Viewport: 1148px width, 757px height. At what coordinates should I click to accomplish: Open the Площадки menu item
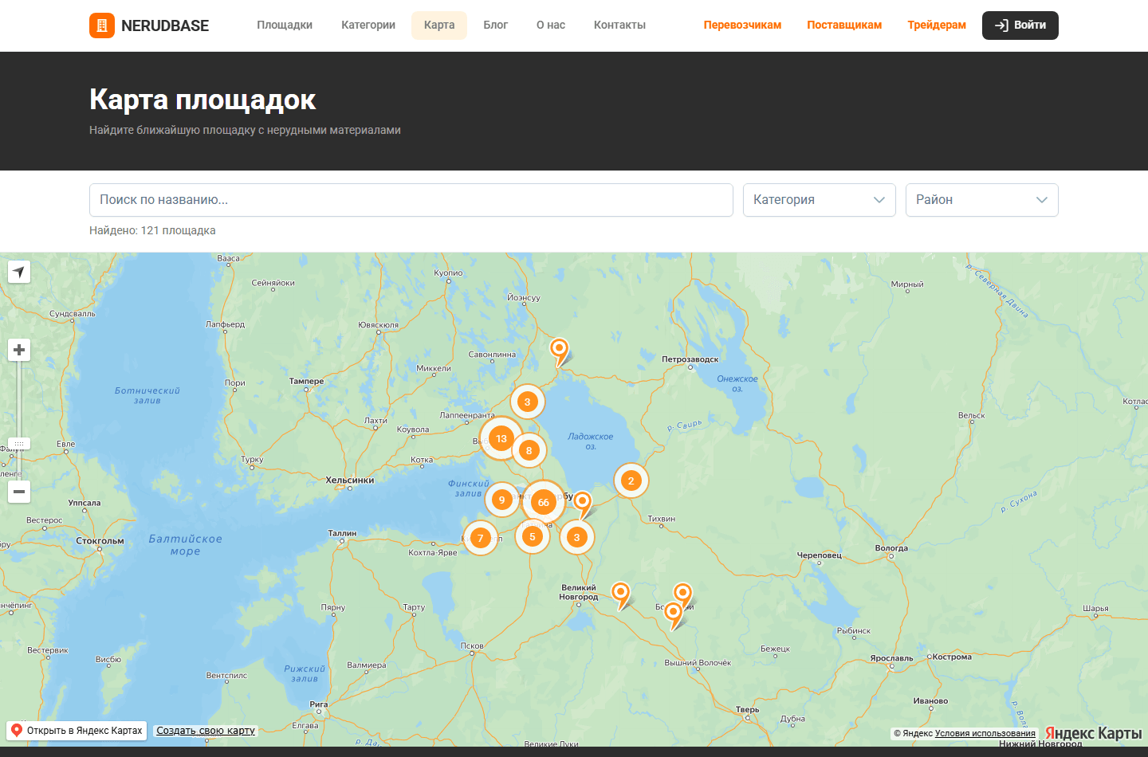(285, 25)
